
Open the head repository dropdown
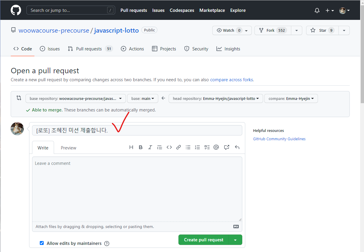point(216,98)
